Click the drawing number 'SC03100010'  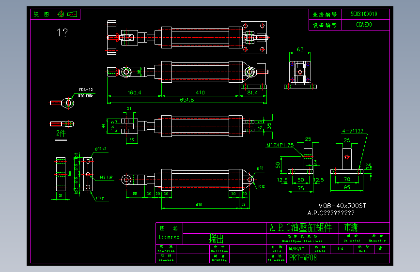coord(364,14)
